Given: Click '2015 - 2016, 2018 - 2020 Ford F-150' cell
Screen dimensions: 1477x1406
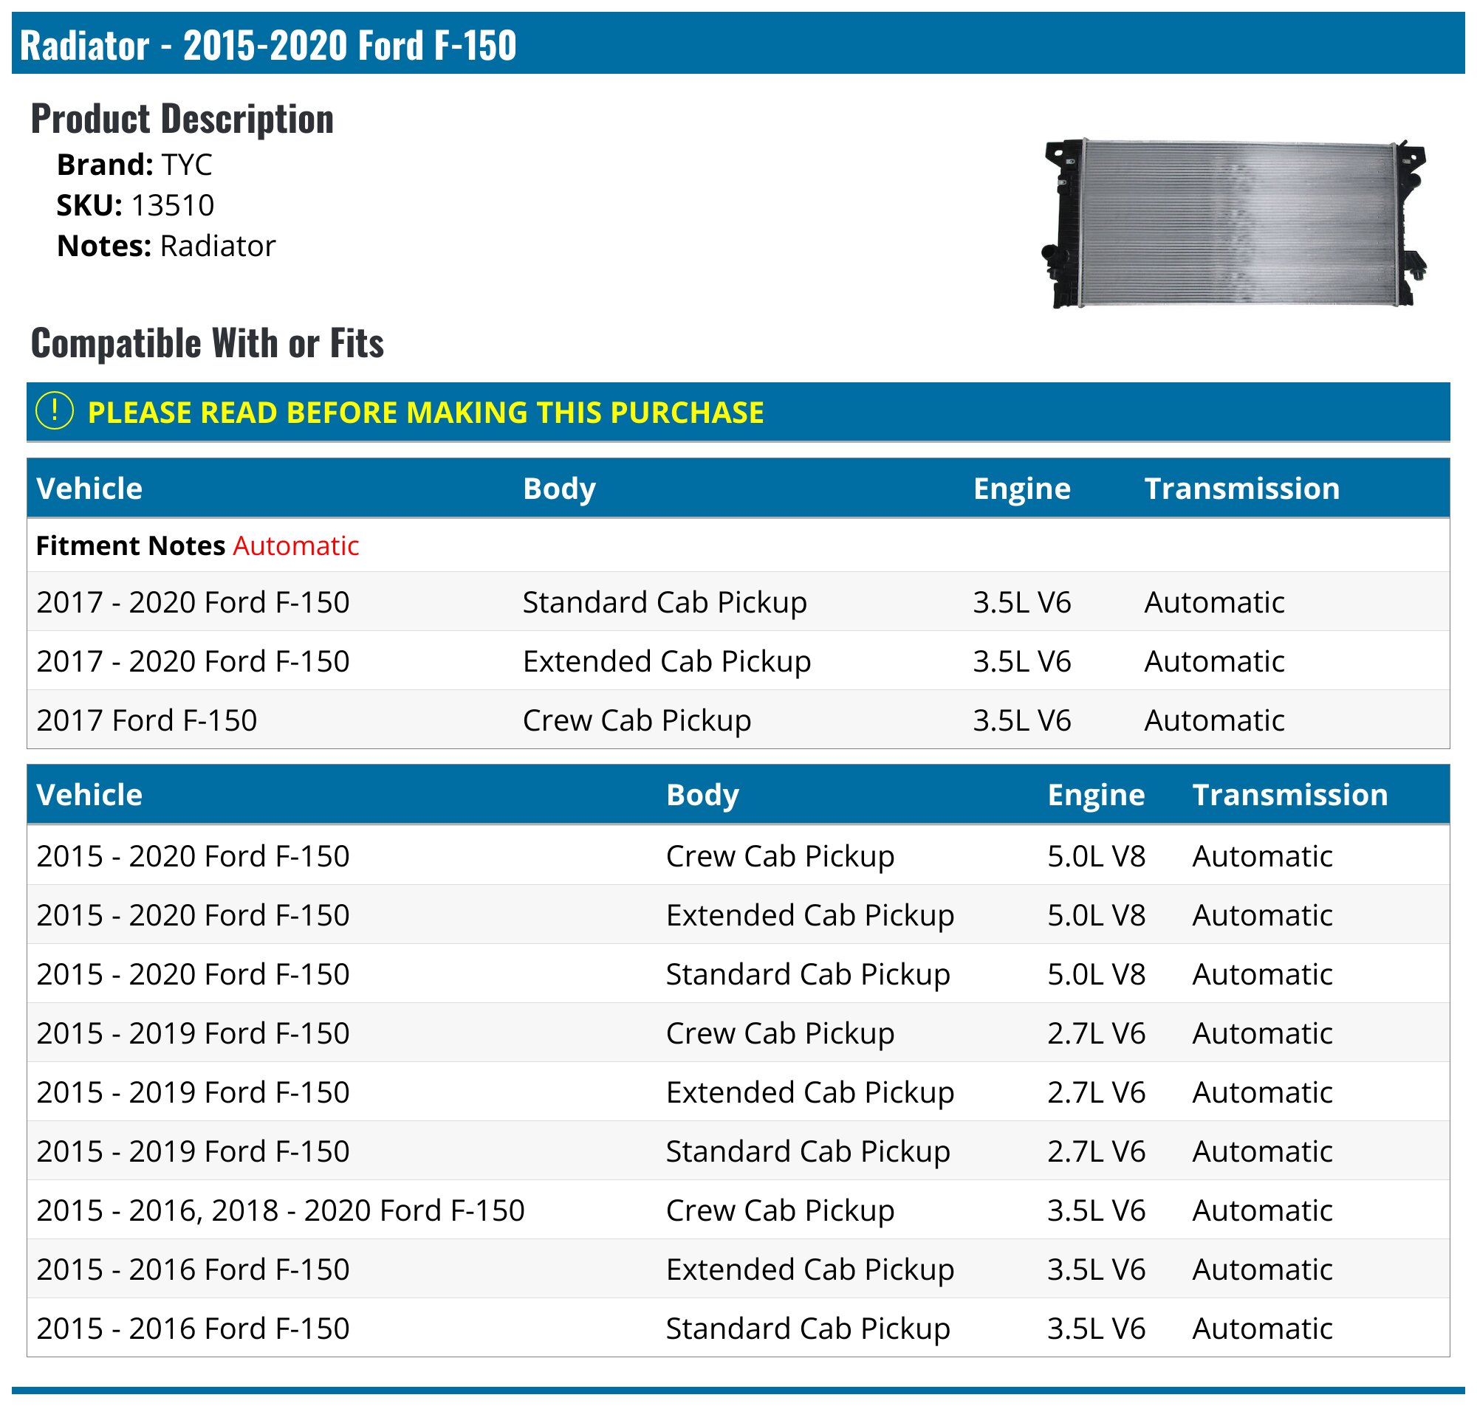Looking at the screenshot, I should point(281,1210).
